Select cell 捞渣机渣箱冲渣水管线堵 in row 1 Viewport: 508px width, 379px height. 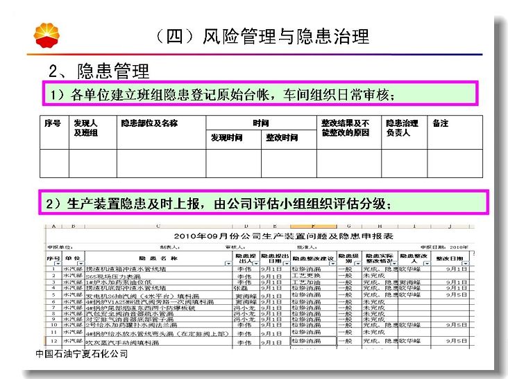pyautogui.click(x=158, y=269)
